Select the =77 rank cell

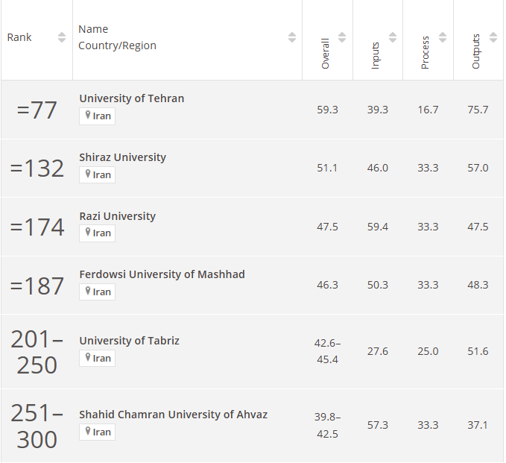point(37,110)
